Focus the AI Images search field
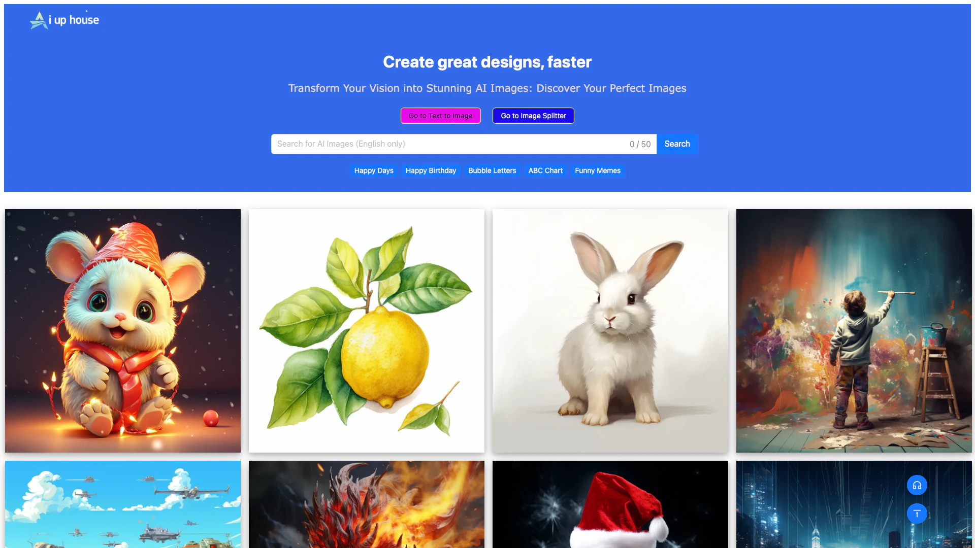The image size is (975, 548). point(464,144)
